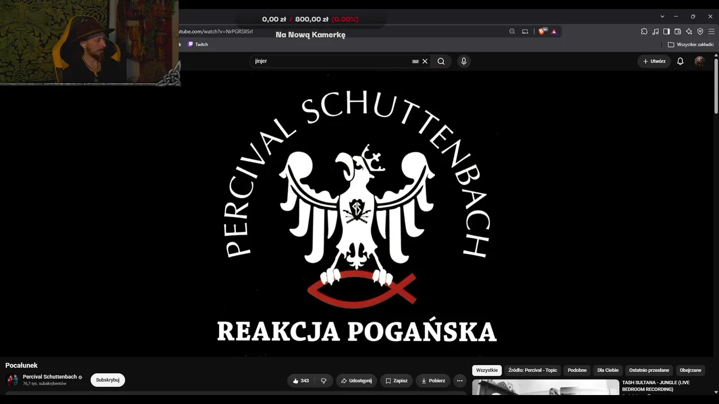This screenshot has height=404, width=719.
Task: Open the YouTube account avatar menu
Action: (x=699, y=61)
